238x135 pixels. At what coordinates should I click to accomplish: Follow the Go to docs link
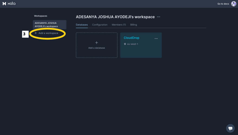pyautogui.click(x=223, y=4)
